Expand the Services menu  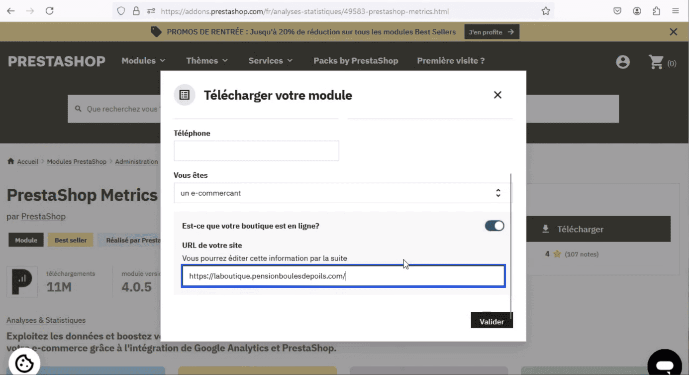pos(271,61)
